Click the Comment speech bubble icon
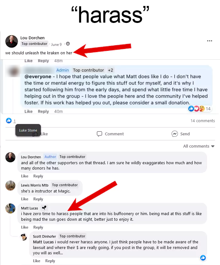The image size is (220, 265). tap(99, 134)
